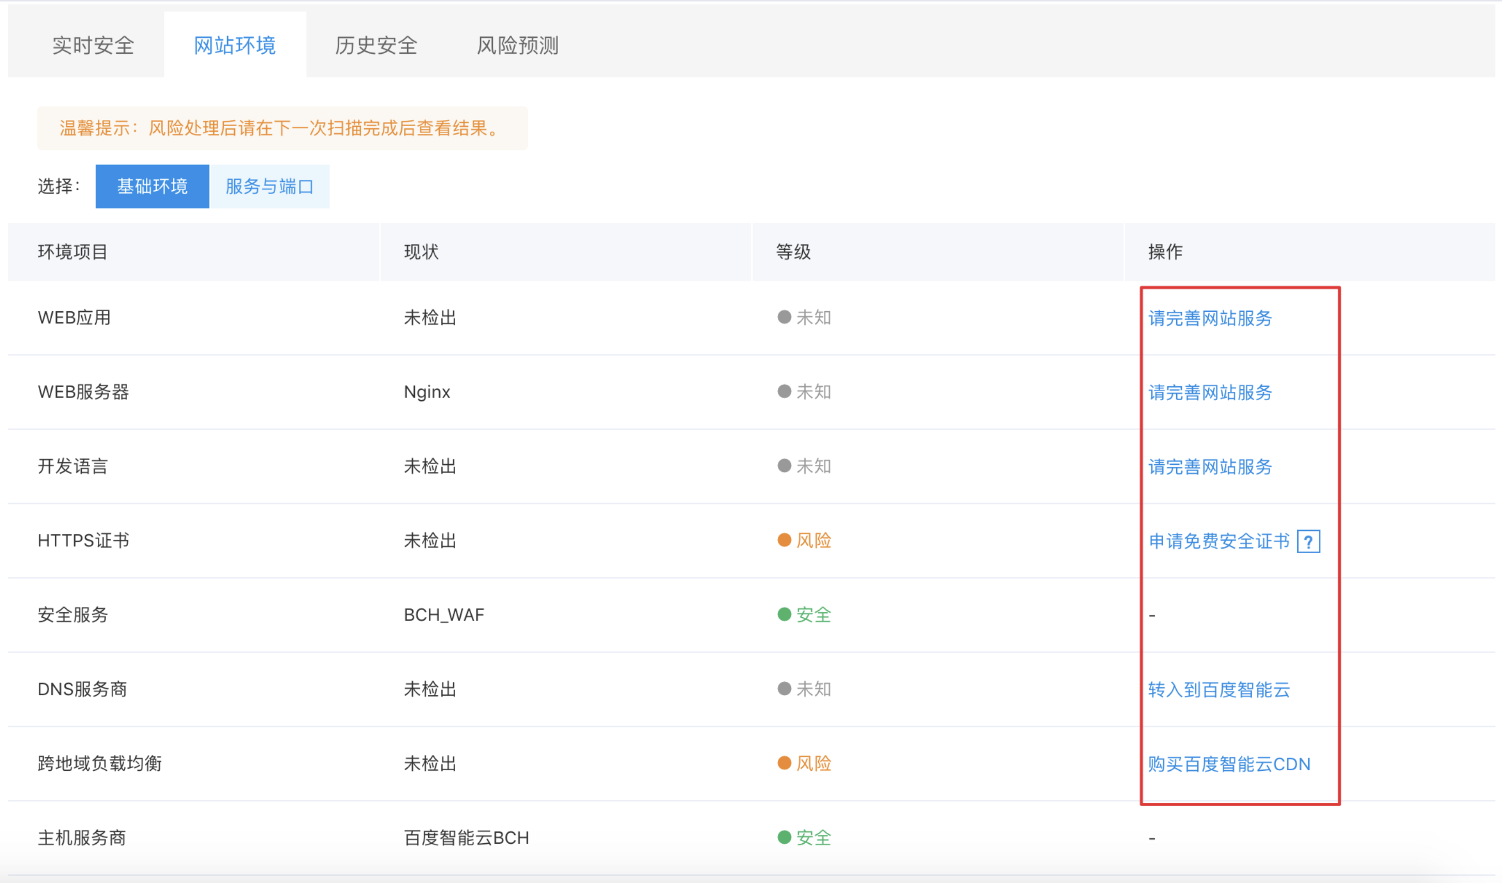1502x883 pixels.
Task: Open 申请免费安全证书 link
Action: click(1219, 541)
